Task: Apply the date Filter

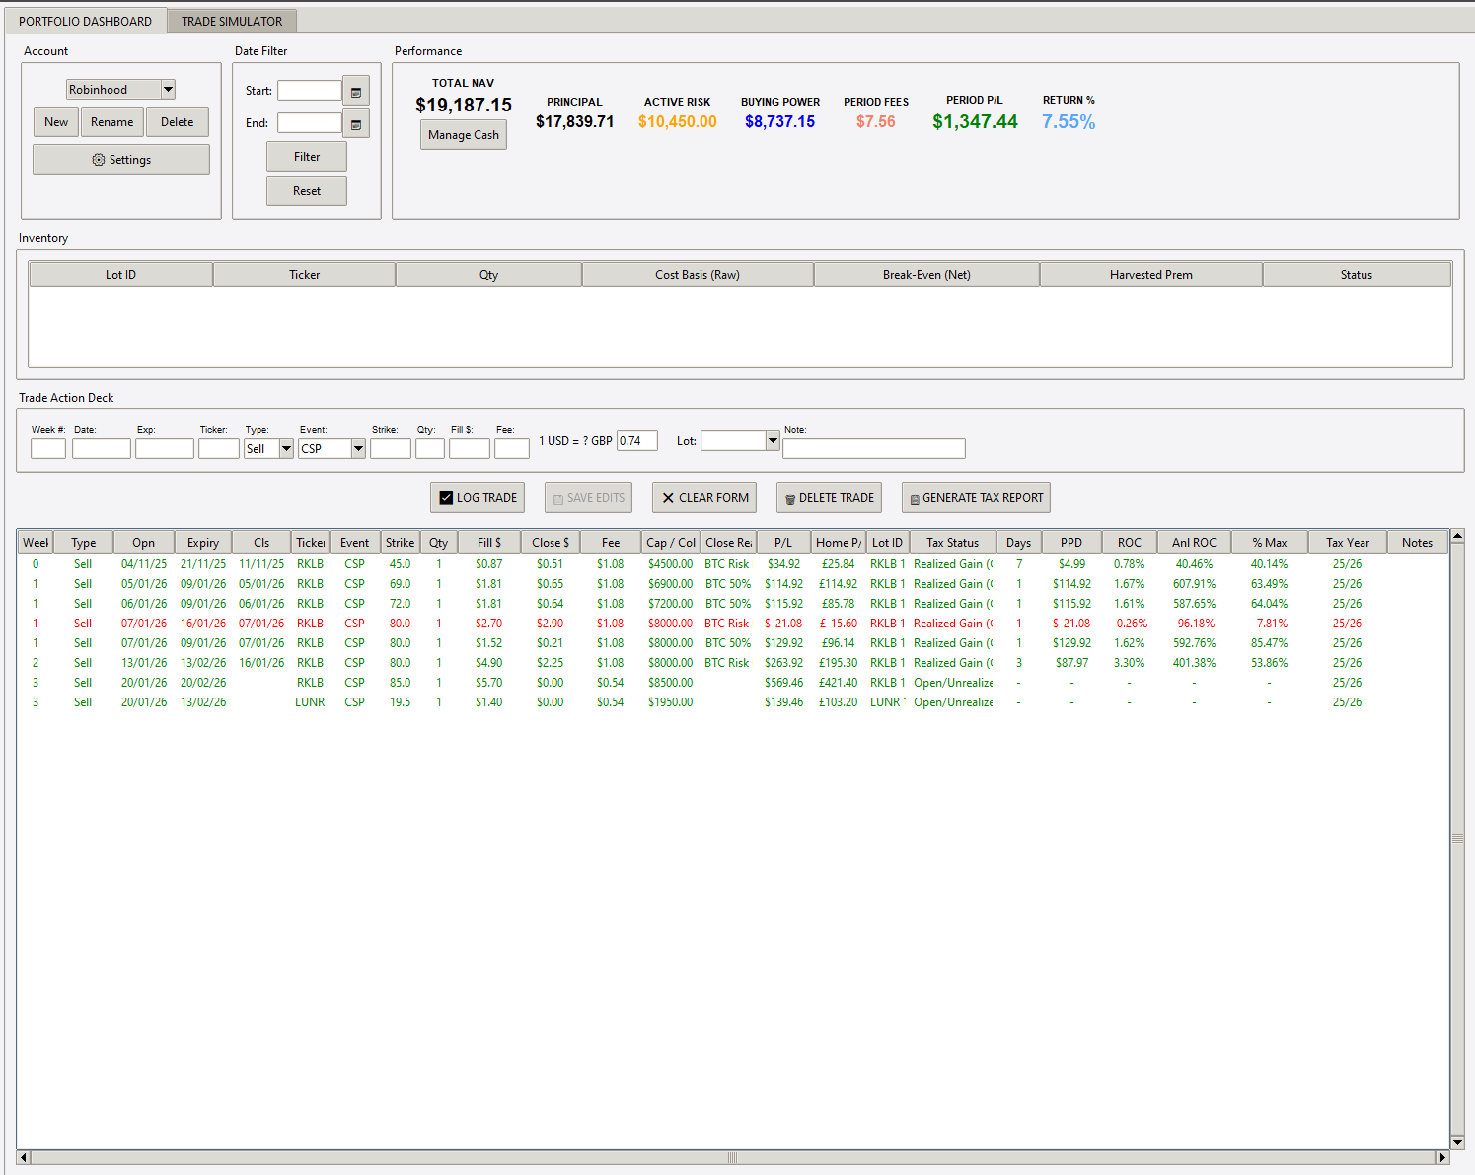Action: (306, 156)
